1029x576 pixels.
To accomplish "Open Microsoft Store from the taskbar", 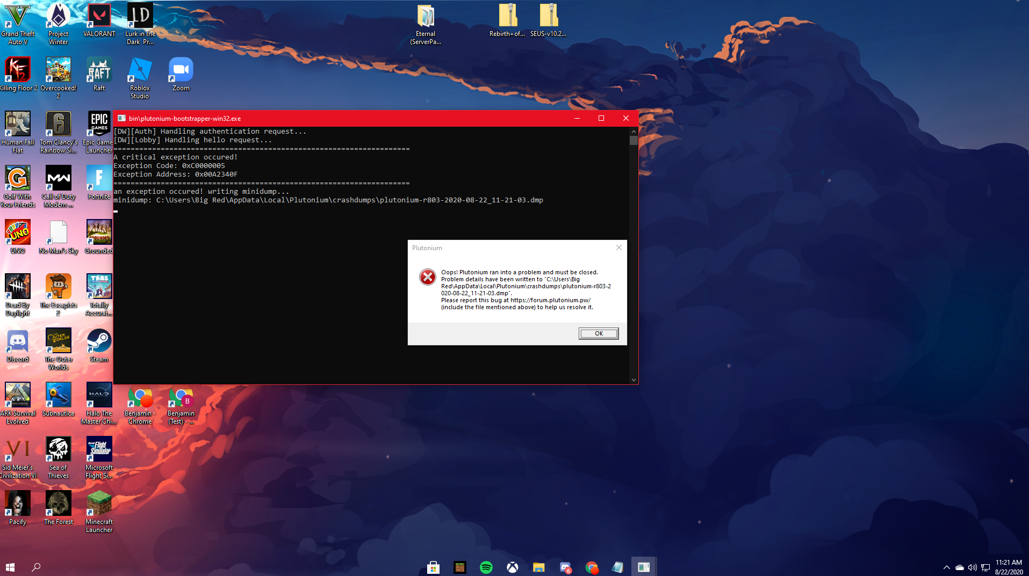I will click(434, 567).
